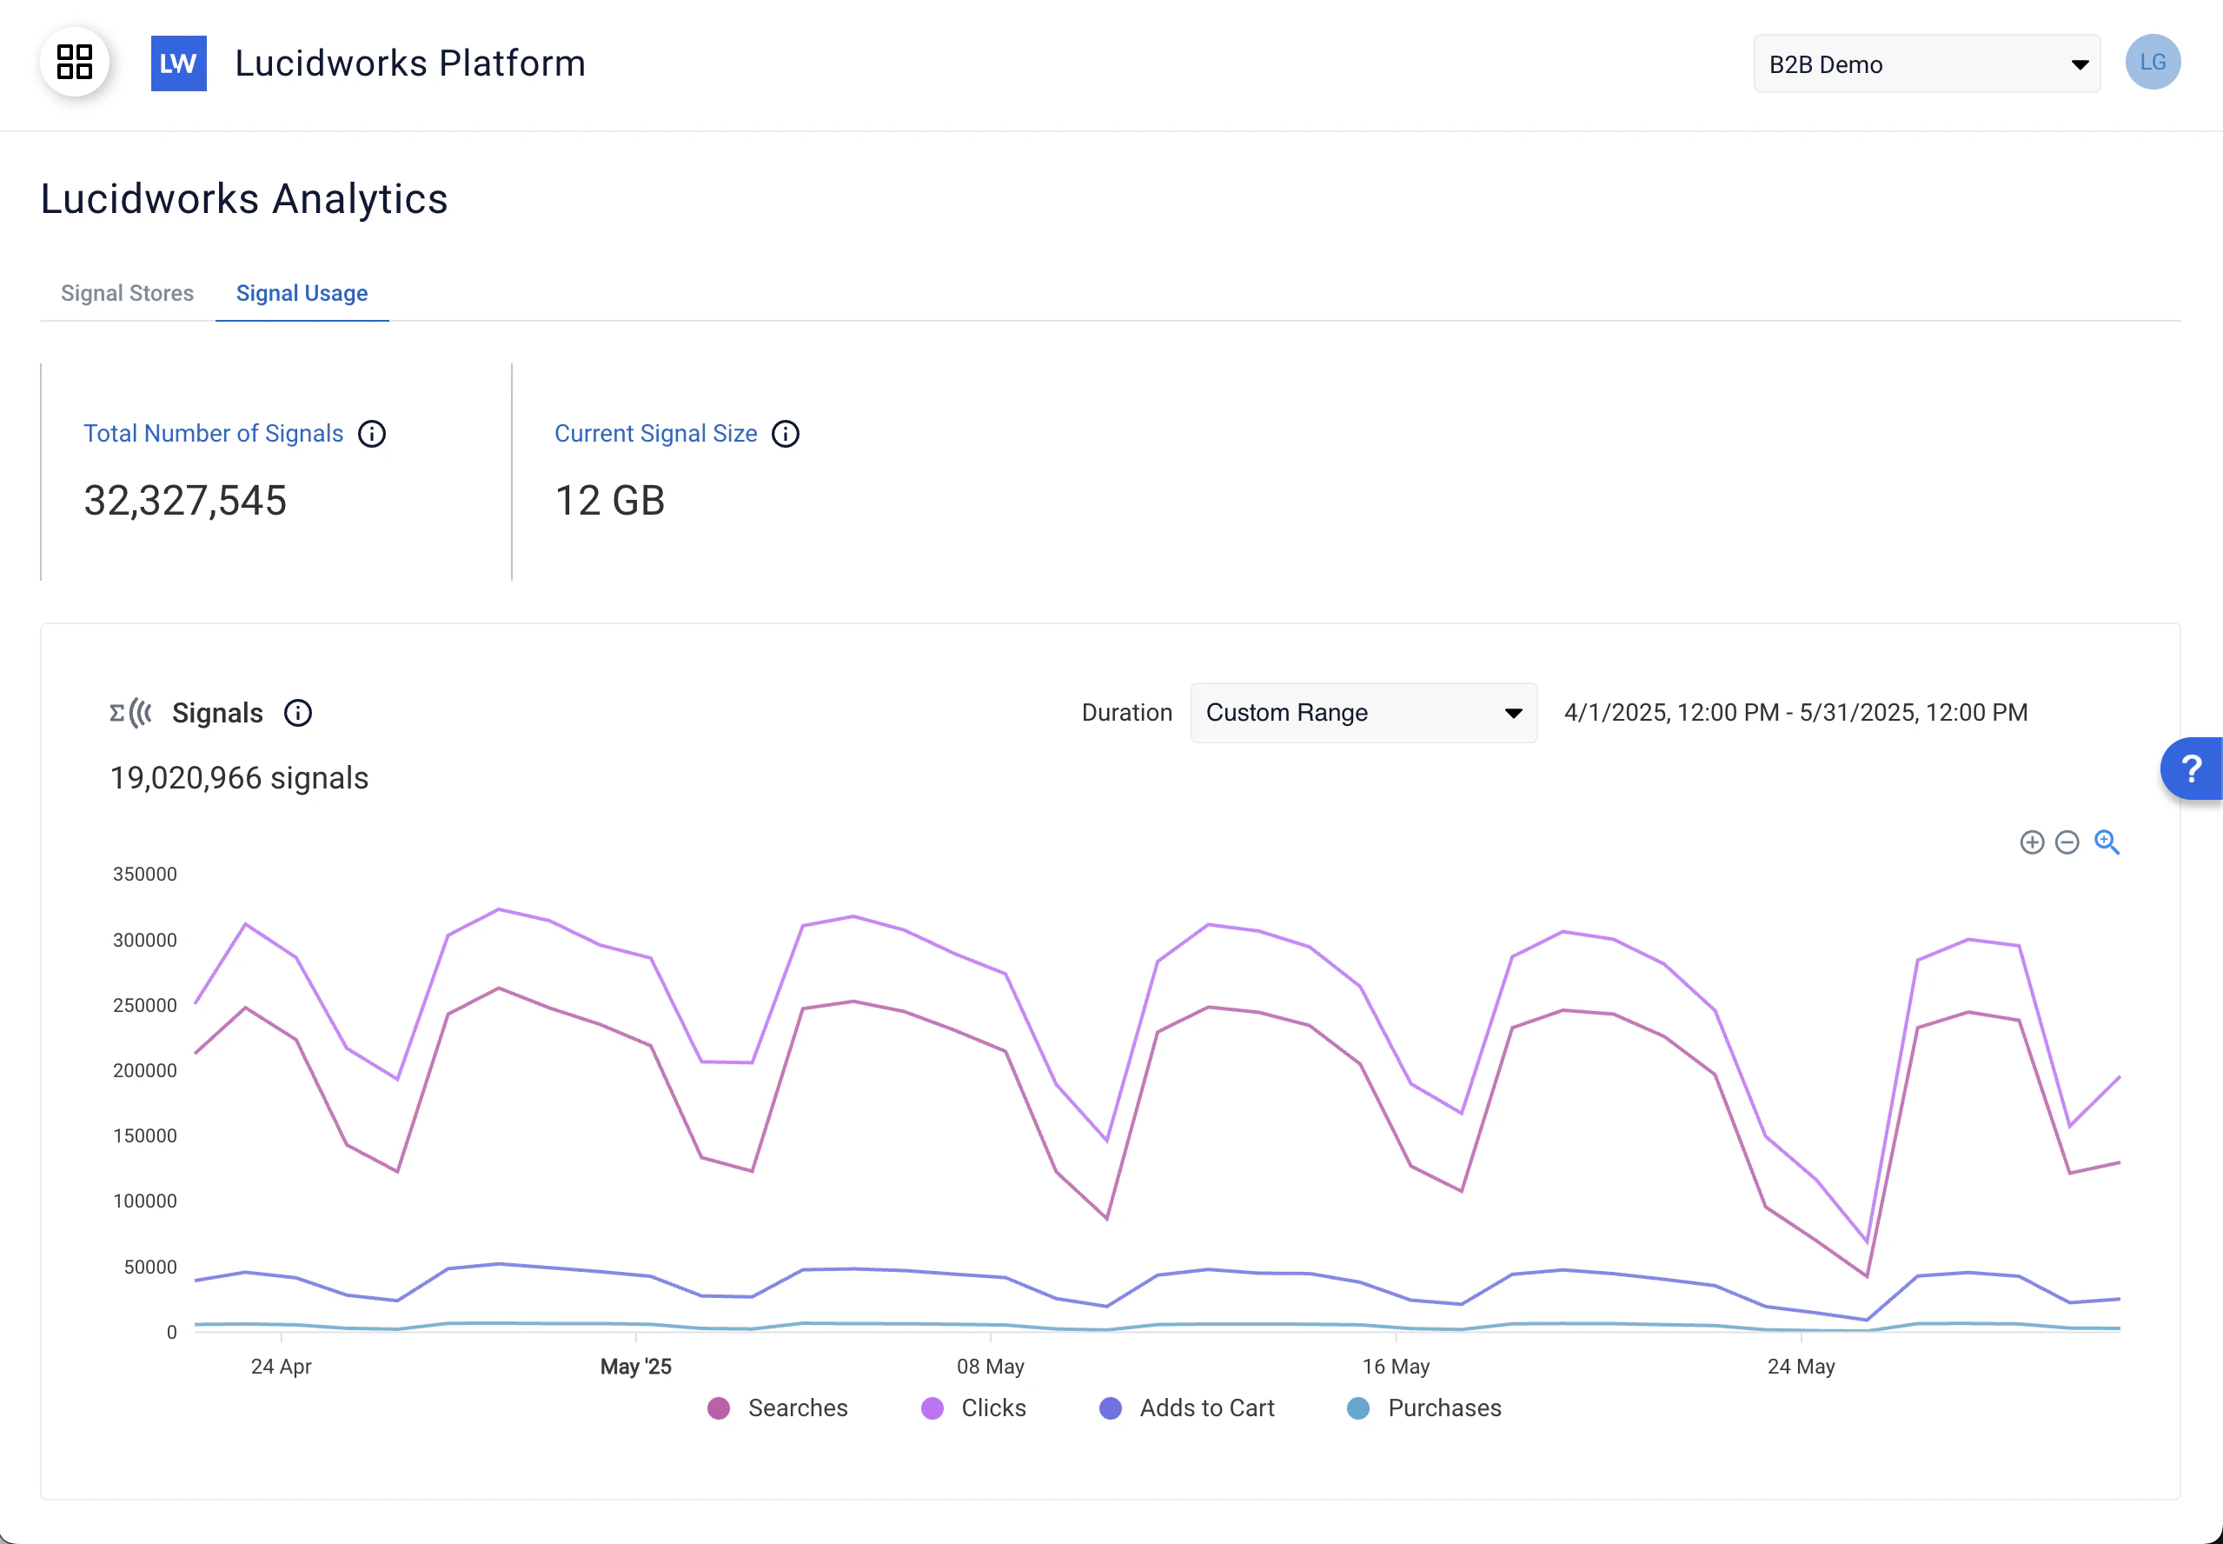Click the Duration label text

tap(1126, 713)
